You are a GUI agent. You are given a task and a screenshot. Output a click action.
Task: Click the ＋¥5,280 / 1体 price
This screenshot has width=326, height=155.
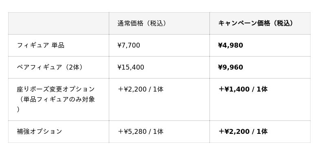click(x=141, y=131)
